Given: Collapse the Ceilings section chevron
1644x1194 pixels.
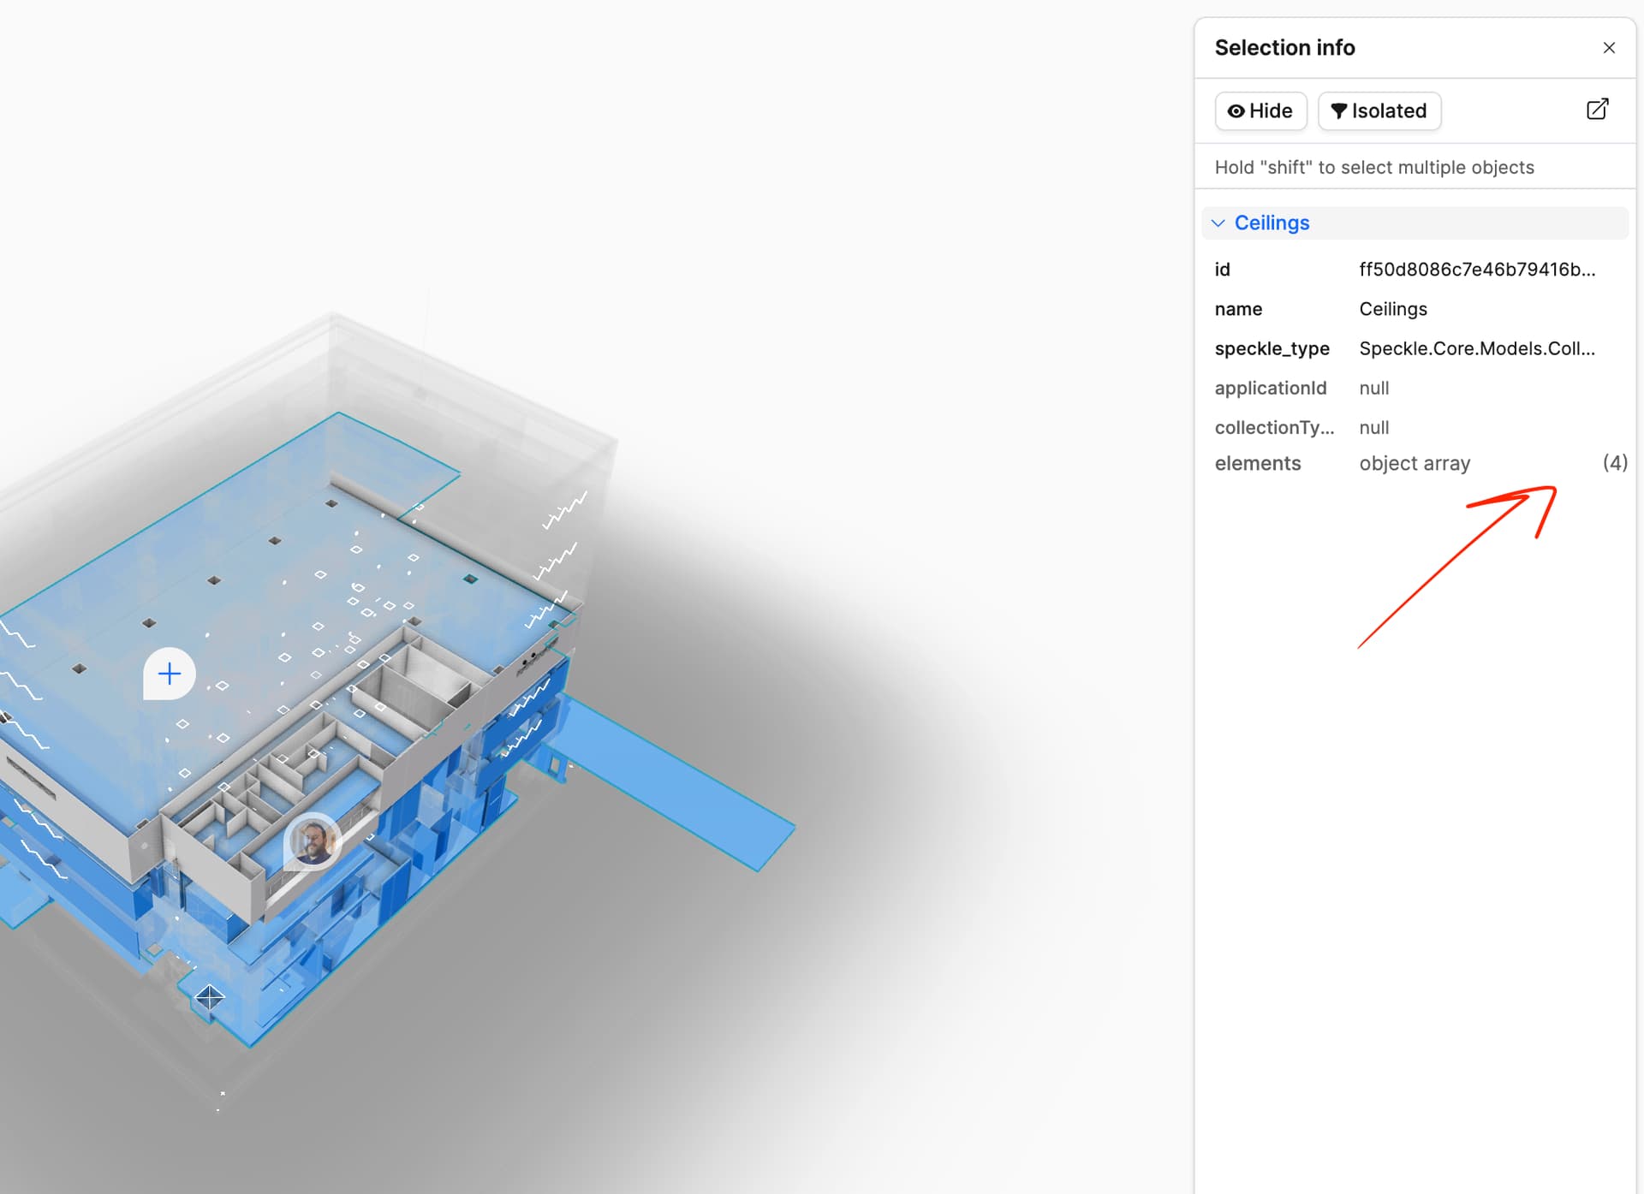Looking at the screenshot, I should click(x=1218, y=223).
